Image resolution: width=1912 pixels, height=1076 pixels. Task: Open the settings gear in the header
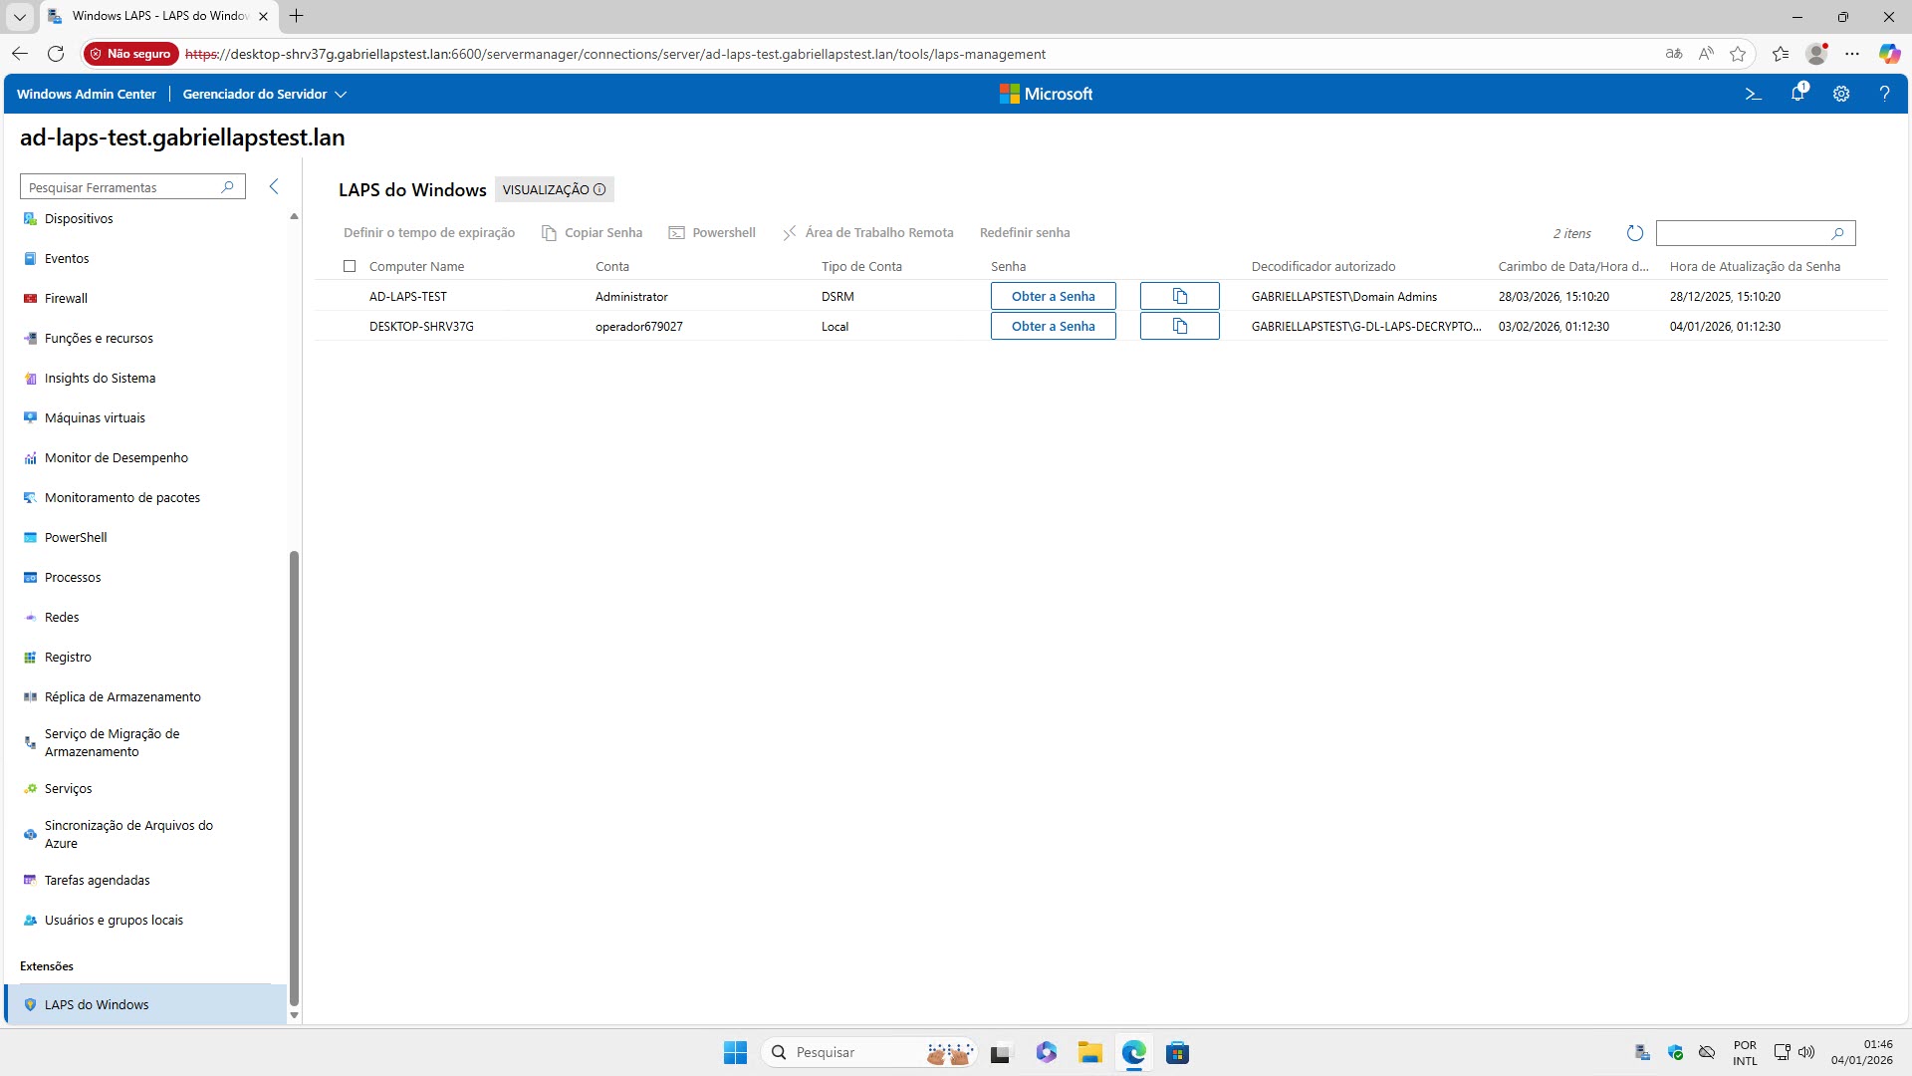click(1841, 94)
